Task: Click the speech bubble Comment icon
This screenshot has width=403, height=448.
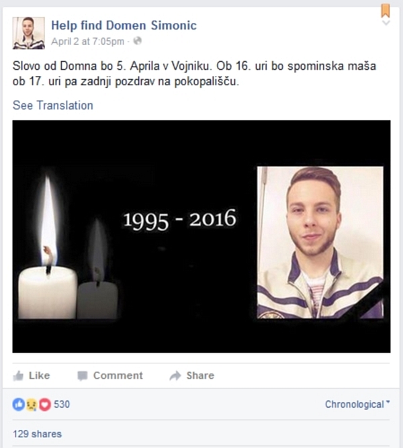Action: pyautogui.click(x=83, y=375)
